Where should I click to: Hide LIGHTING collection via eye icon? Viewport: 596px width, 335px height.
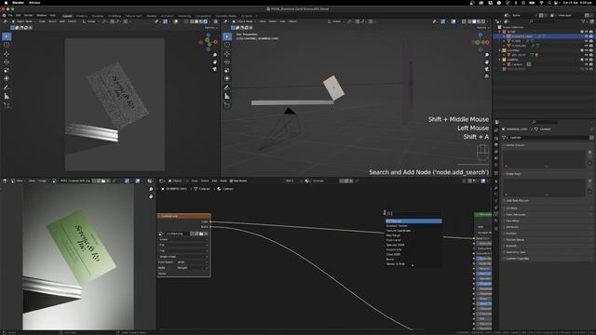click(x=586, y=50)
